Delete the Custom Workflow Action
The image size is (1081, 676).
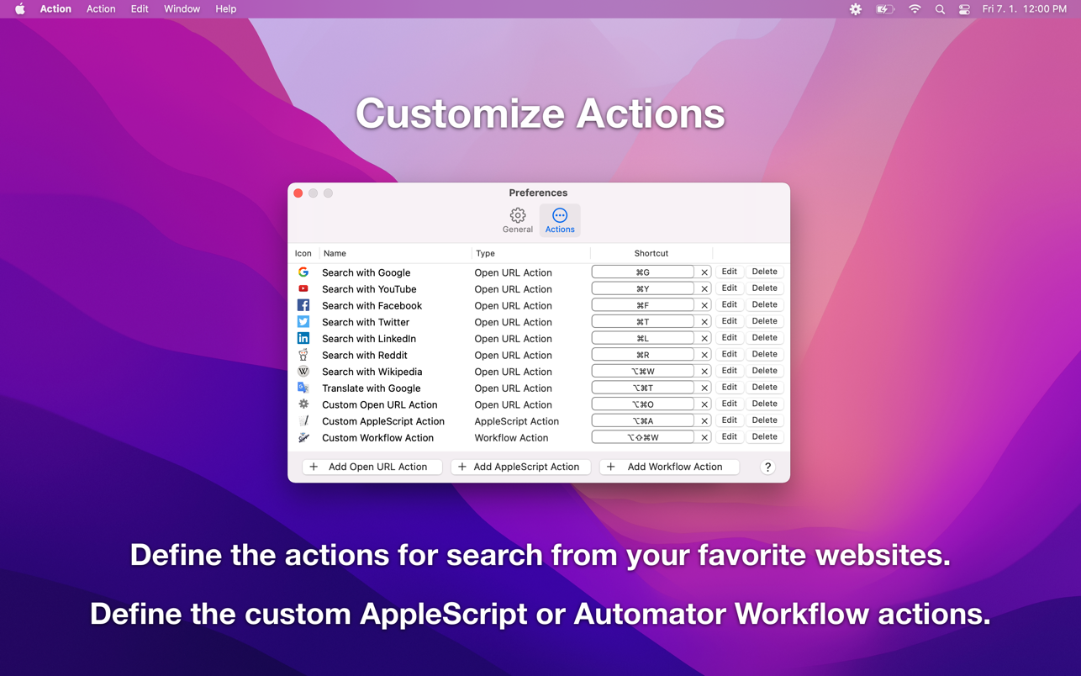pyautogui.click(x=764, y=436)
